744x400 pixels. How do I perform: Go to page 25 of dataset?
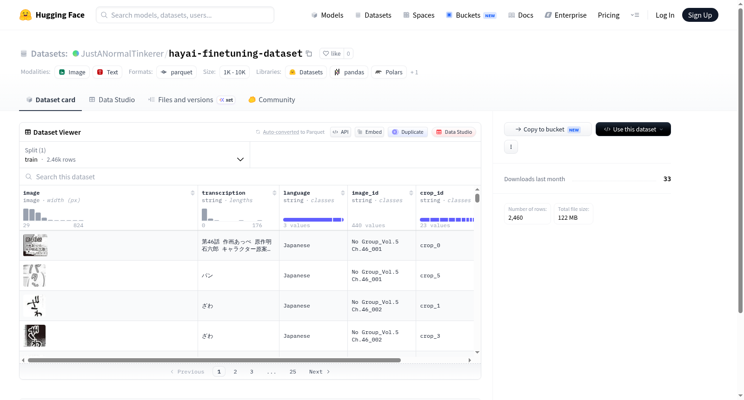tap(293, 372)
